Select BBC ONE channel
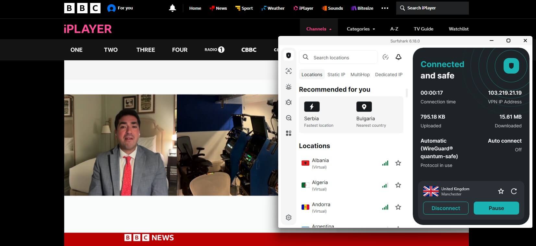 click(77, 50)
